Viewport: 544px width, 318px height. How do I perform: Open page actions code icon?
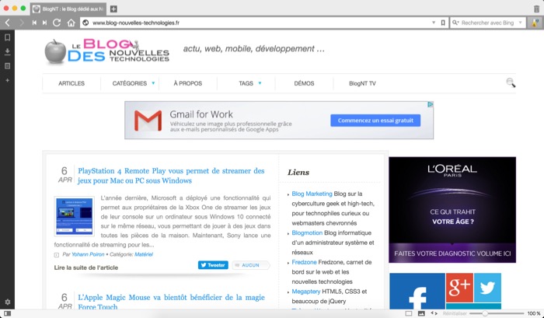434,313
